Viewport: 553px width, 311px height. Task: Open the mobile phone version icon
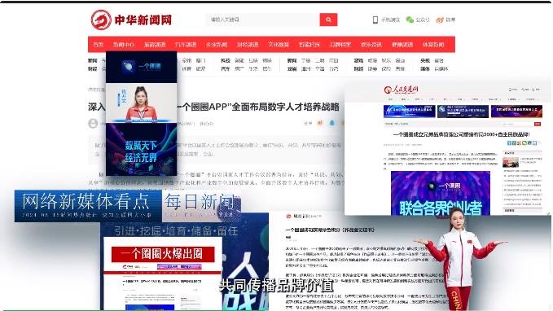375,20
